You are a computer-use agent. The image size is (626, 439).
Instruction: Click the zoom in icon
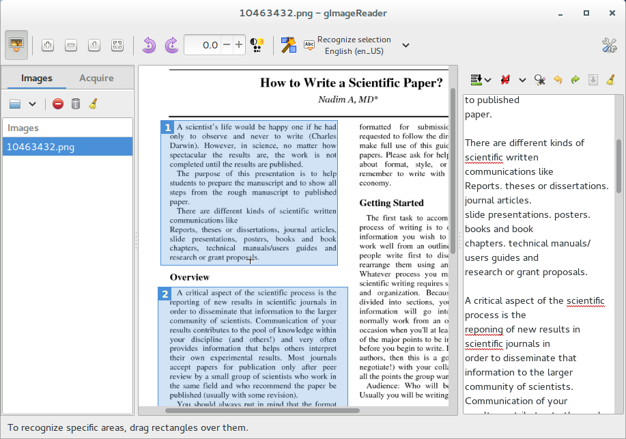click(48, 45)
